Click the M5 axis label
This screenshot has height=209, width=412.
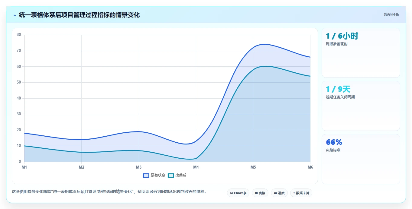click(253, 167)
